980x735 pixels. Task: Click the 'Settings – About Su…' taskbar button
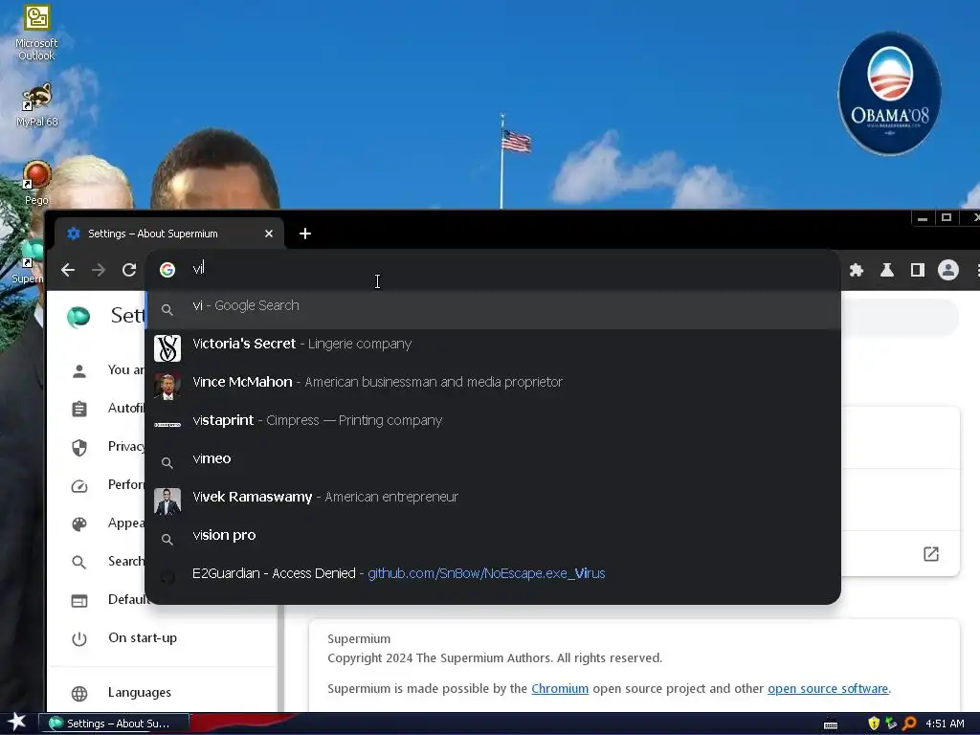point(114,724)
